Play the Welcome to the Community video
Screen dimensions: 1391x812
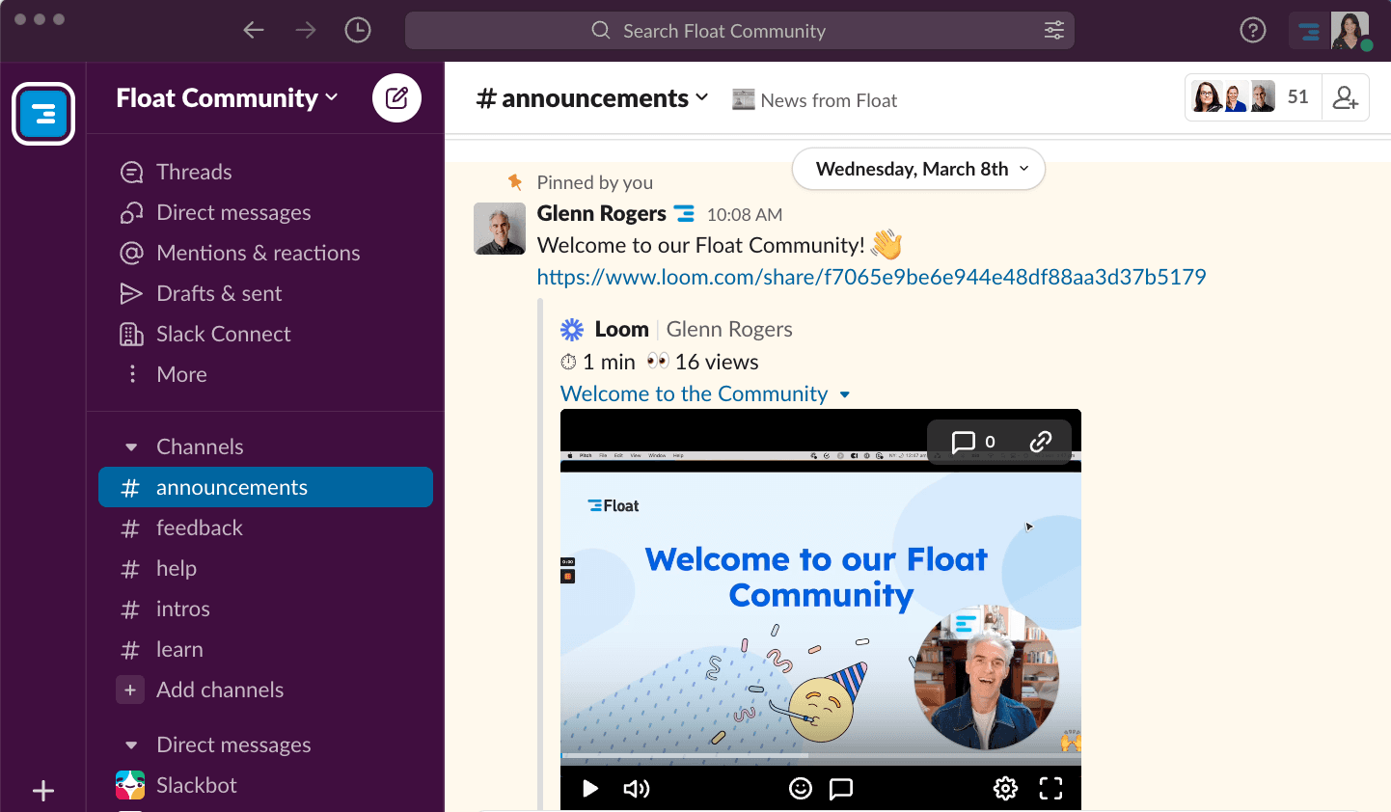(x=590, y=788)
